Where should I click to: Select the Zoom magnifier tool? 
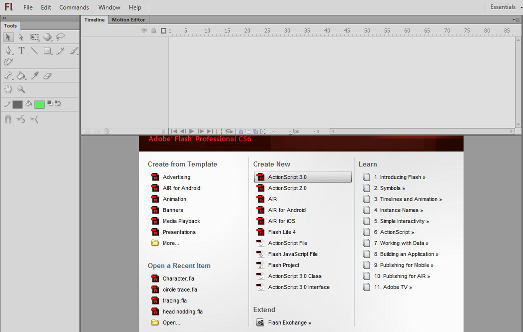point(21,89)
